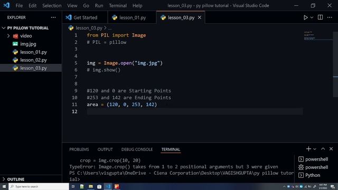Open the Go menu
The height and width of the screenshot is (190, 338).
pyautogui.click(x=86, y=6)
